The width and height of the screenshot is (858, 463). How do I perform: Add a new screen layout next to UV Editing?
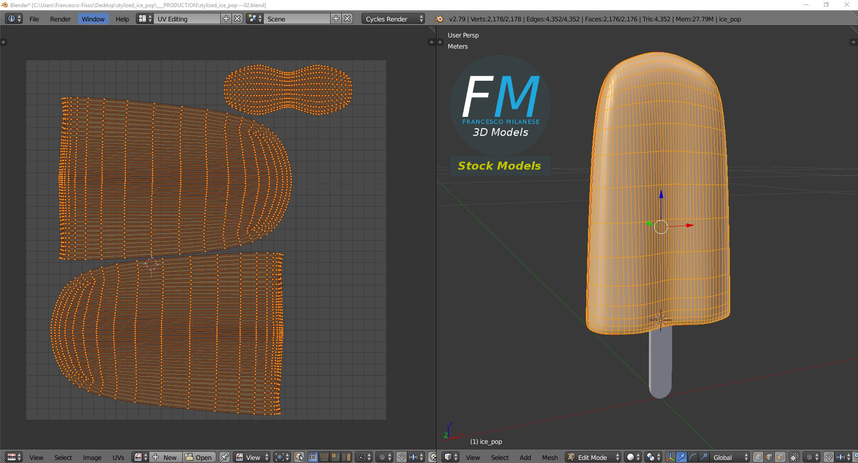[x=226, y=19]
